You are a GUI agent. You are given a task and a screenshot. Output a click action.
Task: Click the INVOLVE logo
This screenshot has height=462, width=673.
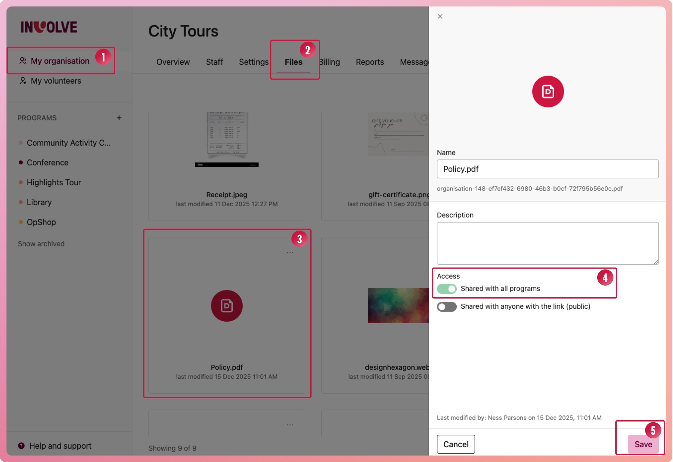pyautogui.click(x=49, y=27)
